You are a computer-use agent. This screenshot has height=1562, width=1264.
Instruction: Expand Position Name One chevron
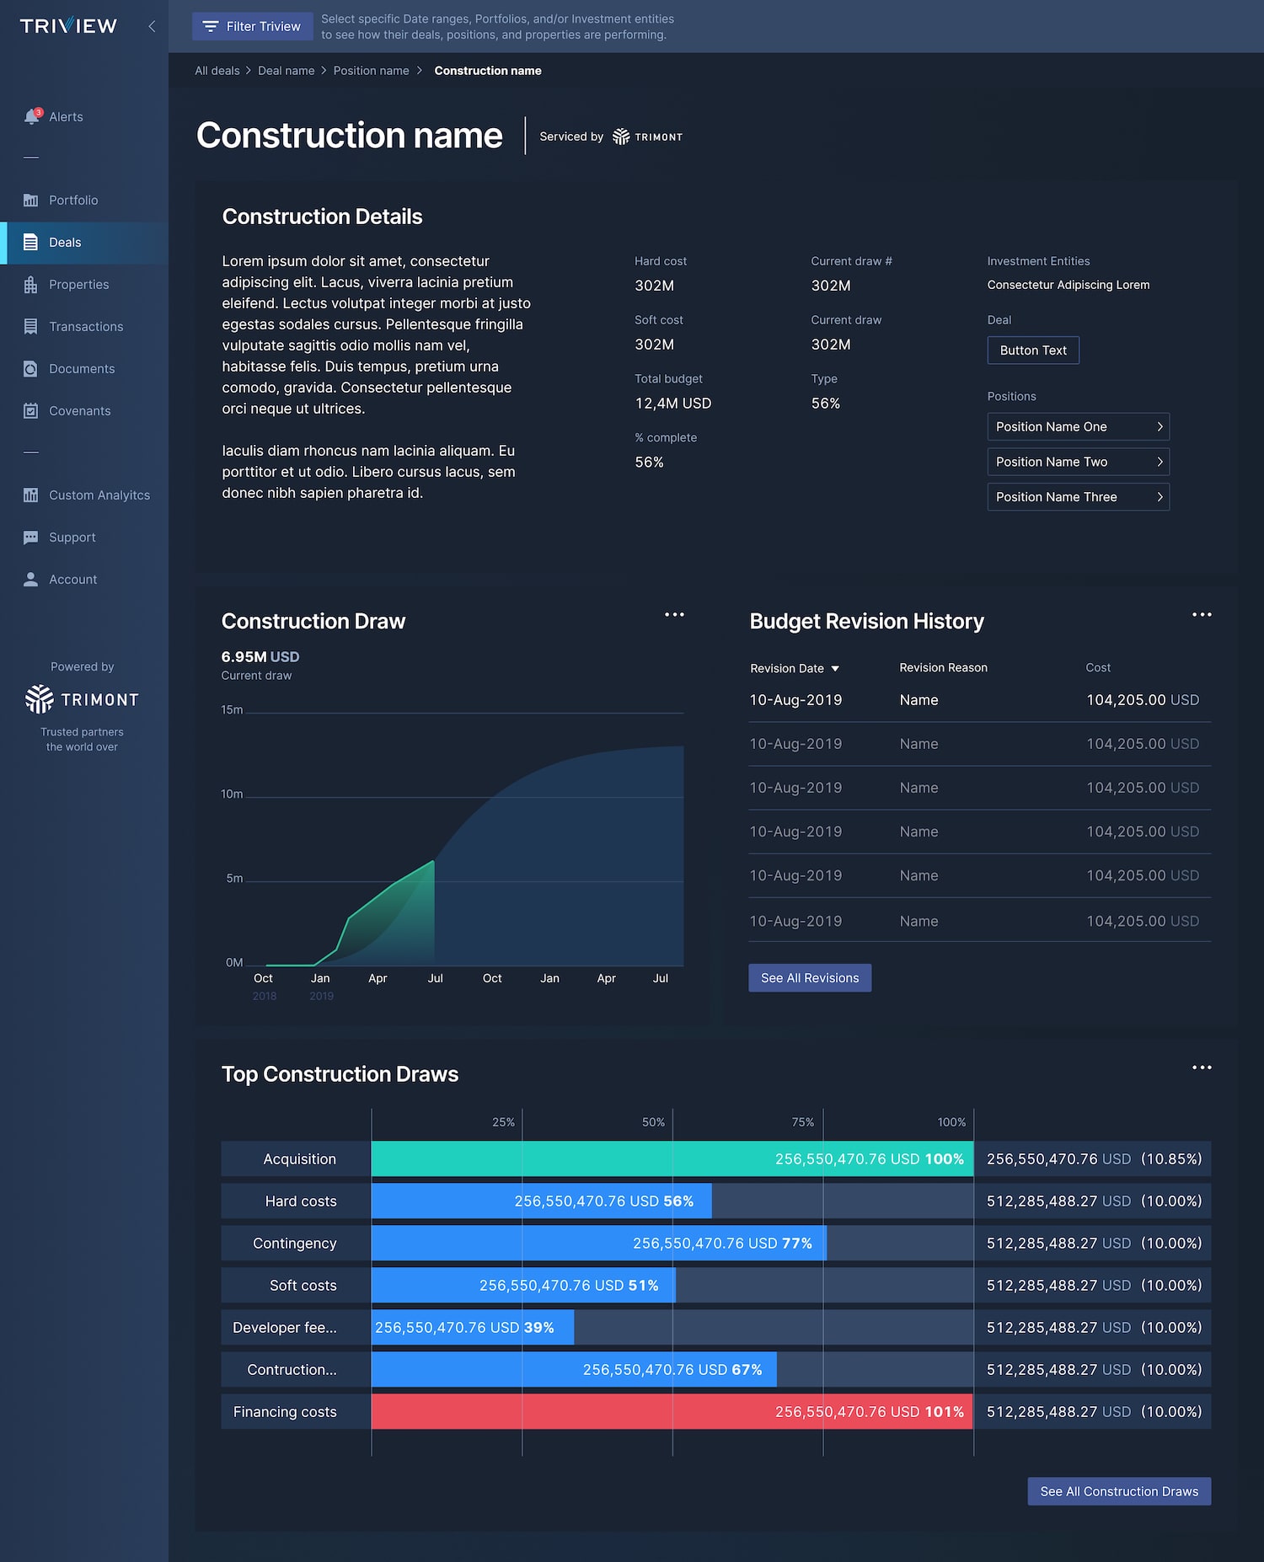tap(1160, 426)
